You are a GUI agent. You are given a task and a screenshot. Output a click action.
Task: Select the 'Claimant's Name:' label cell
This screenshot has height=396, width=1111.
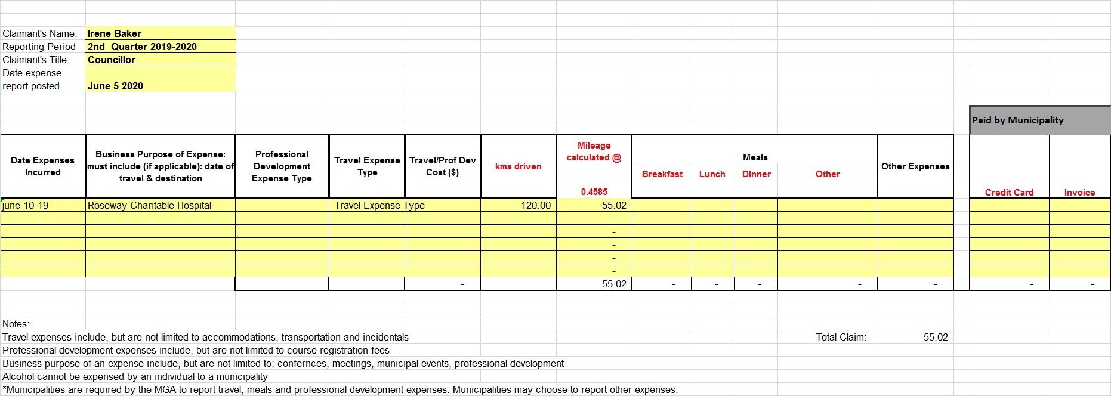pos(43,33)
